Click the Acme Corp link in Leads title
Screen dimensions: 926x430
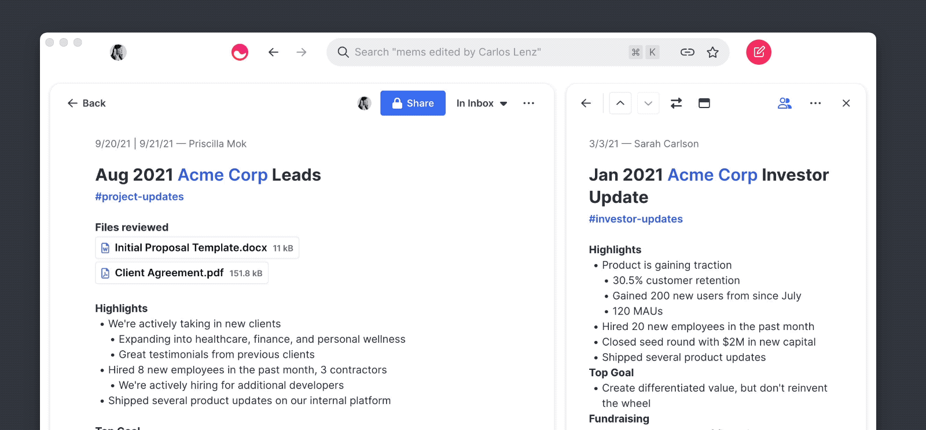click(223, 175)
